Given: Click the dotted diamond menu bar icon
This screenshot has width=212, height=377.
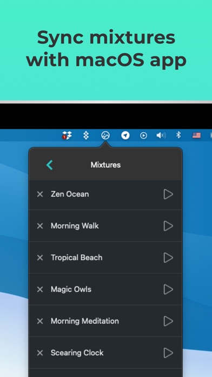Looking at the screenshot, I should [86, 135].
